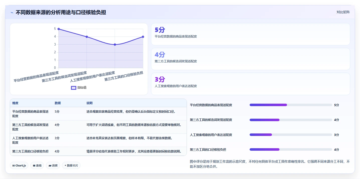The image size is (360, 179).
Task: Click the title 不同数据来源的分析用途与口径核验负担
Action: click(x=61, y=12)
